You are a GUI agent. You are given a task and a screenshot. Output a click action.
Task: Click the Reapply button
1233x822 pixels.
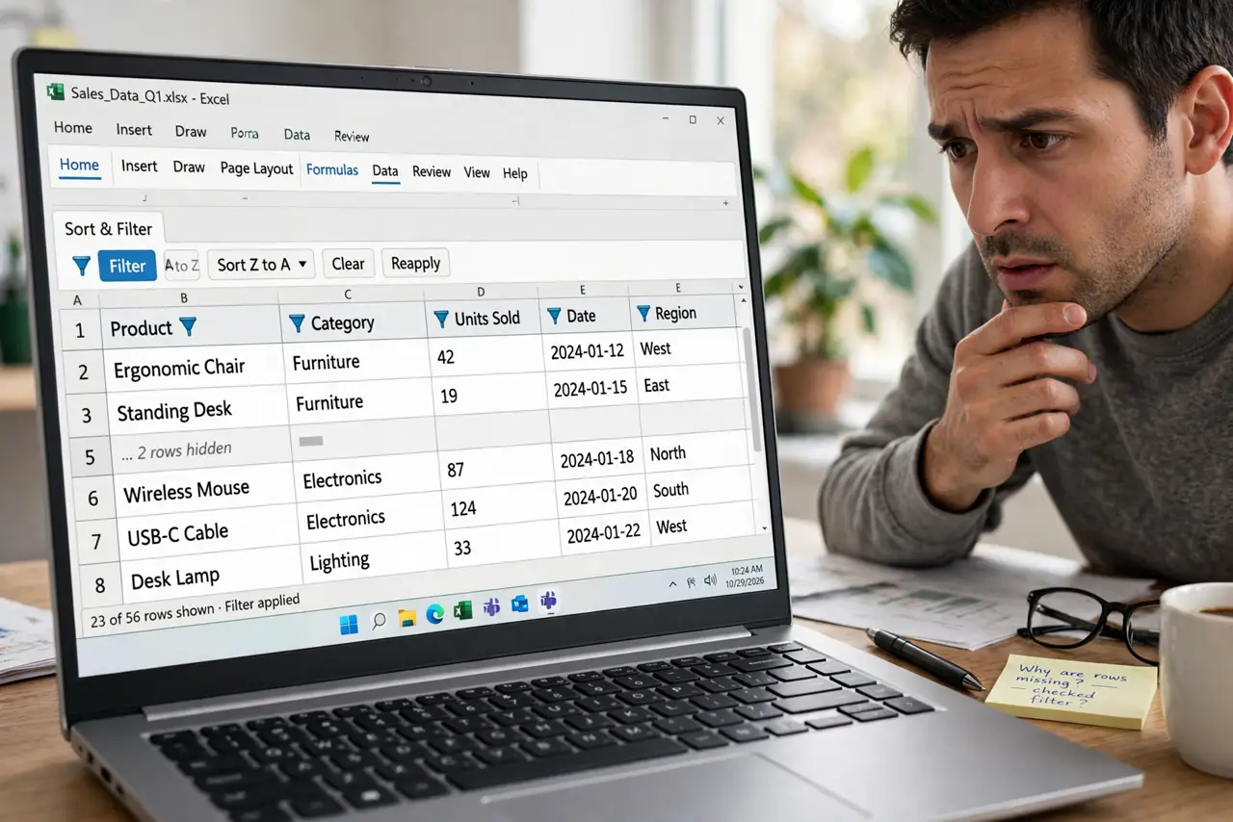tap(415, 263)
